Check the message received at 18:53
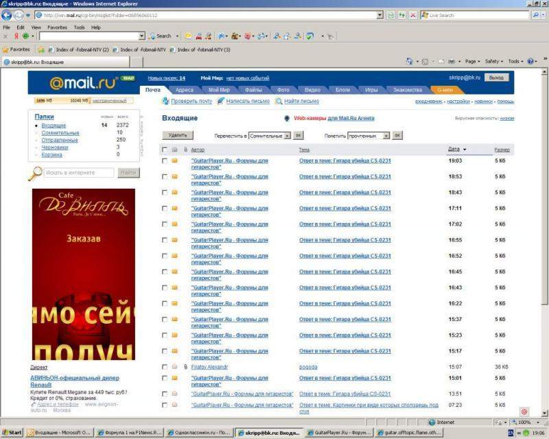Viewport: 549px width, 439px height. click(x=164, y=176)
